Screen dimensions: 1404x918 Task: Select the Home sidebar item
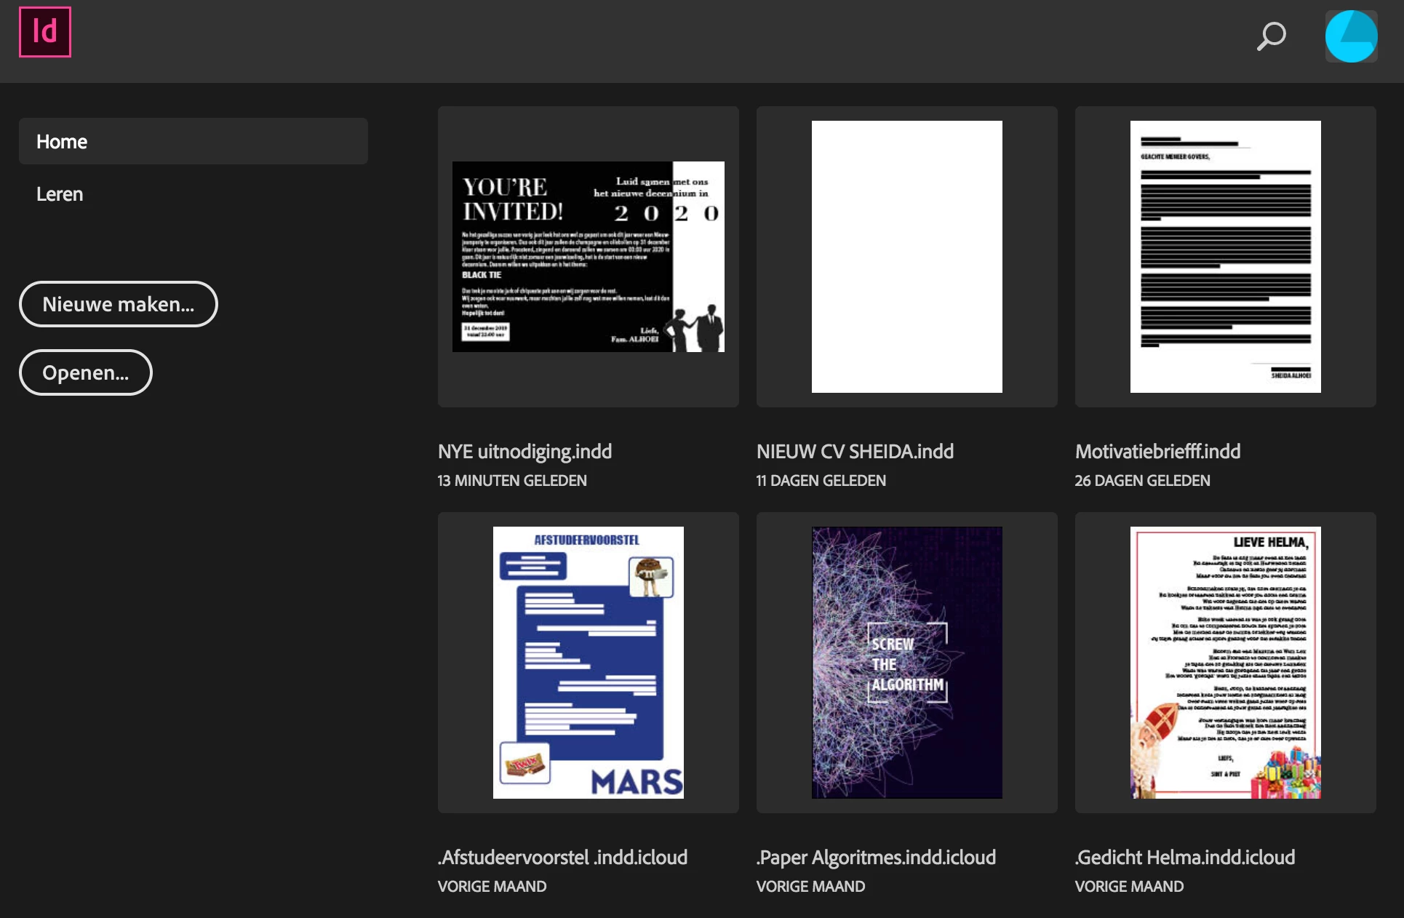[193, 142]
